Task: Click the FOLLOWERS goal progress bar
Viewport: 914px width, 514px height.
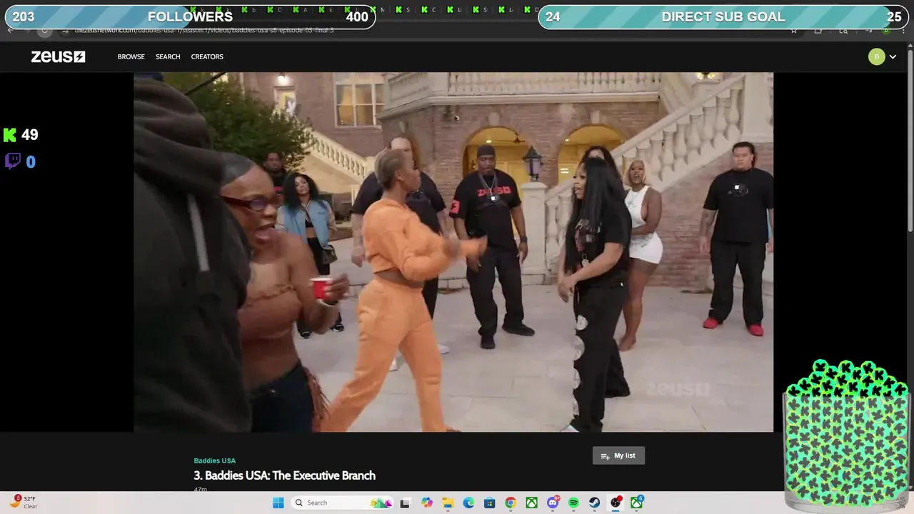Action: pyautogui.click(x=191, y=17)
